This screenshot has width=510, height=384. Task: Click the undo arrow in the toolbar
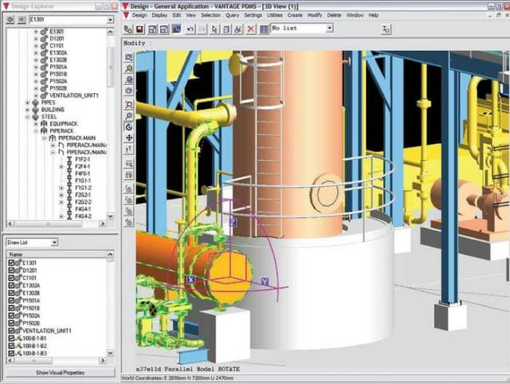(190, 29)
